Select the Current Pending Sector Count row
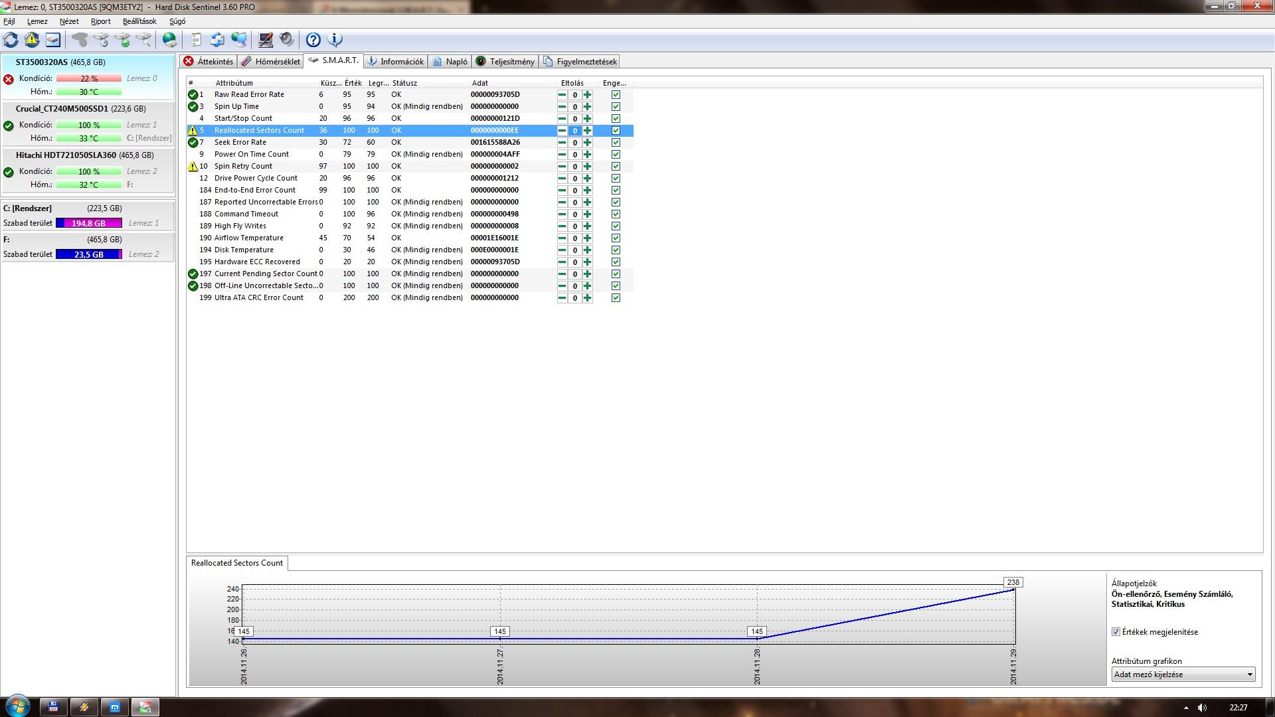Screen dimensions: 1275x717 (410, 274)
